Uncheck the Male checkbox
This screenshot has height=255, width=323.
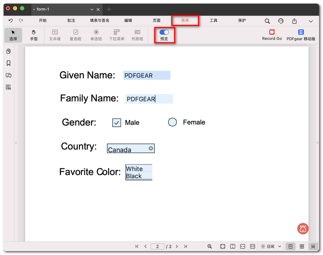pos(116,123)
